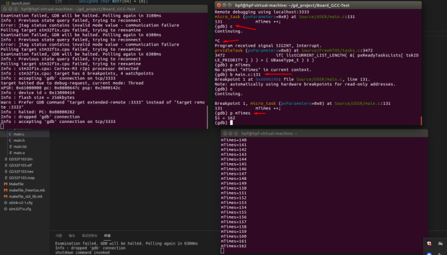Click 'No symbol "mTimes" in current context' line
This screenshot has width=447, height=255.
tap(263, 70)
